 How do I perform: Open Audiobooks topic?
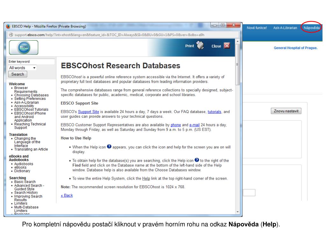[24, 164]
